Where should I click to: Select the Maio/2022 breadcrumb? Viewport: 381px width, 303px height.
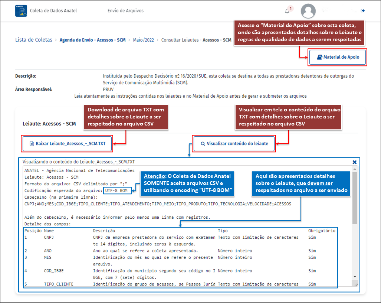tap(143, 40)
